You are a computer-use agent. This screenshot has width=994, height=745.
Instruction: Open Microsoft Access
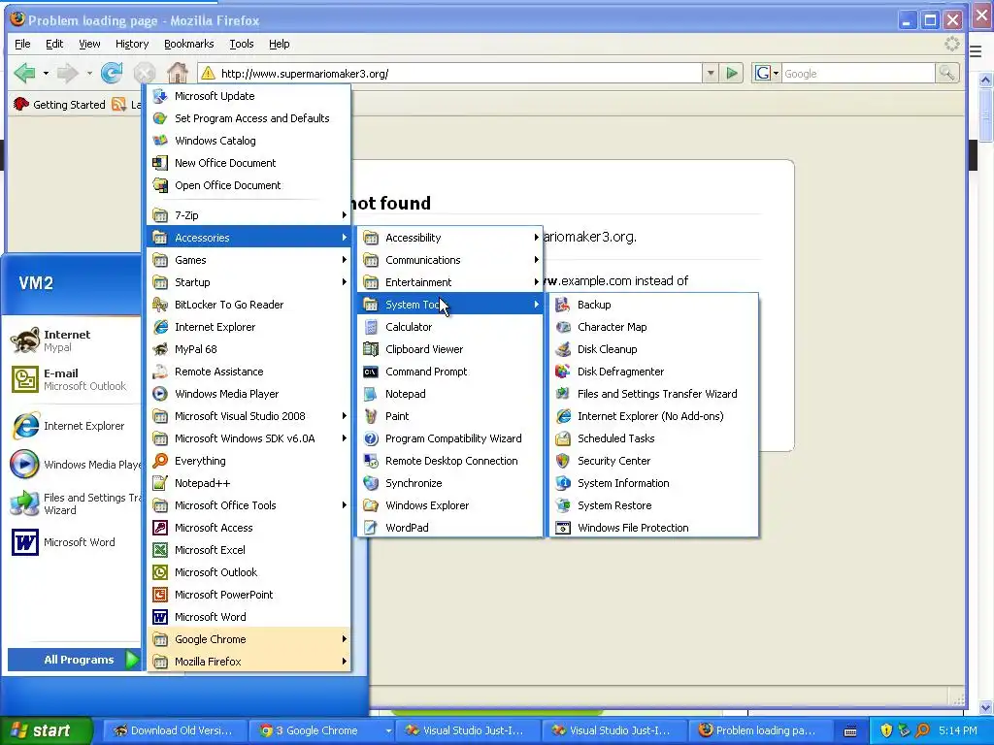click(248, 528)
